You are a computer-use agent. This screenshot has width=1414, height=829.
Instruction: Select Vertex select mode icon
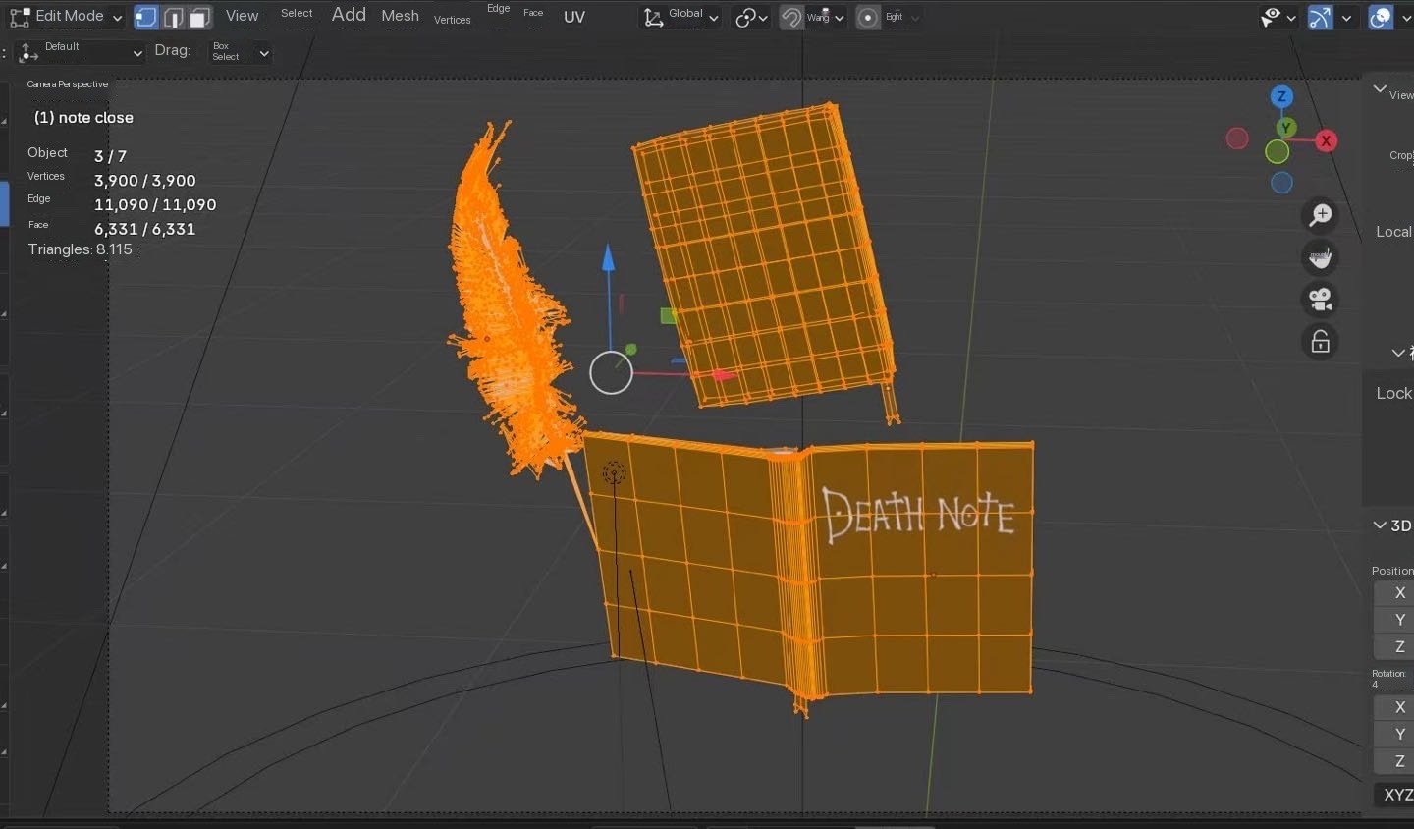tap(145, 17)
